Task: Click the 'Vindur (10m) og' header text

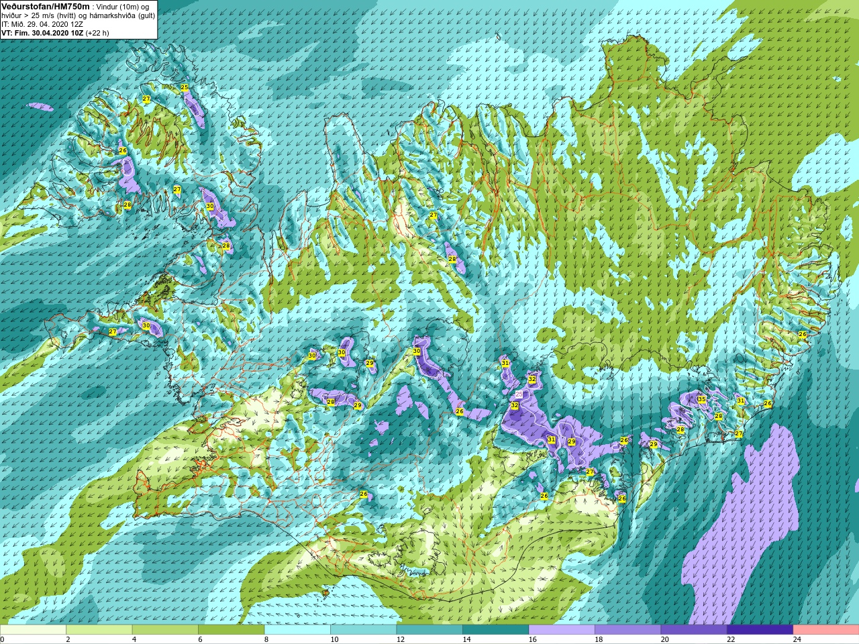Action: pos(123,7)
